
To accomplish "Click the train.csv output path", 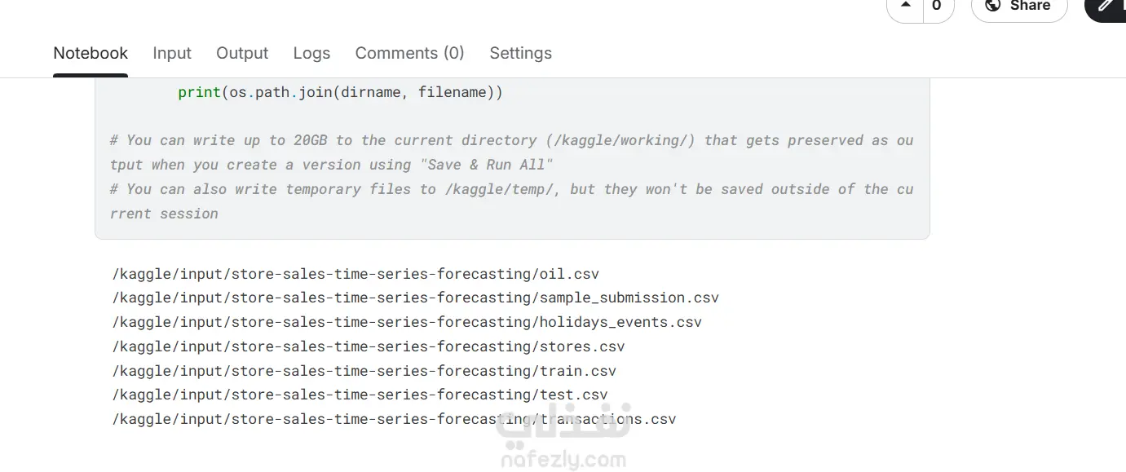I will [x=364, y=371].
